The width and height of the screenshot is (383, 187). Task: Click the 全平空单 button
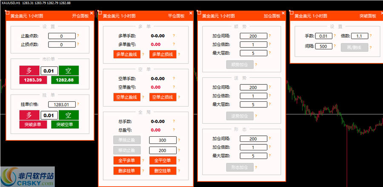[163, 160]
